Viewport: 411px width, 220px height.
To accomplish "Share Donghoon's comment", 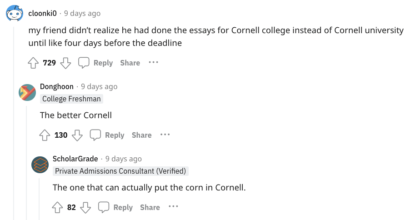I will [141, 135].
